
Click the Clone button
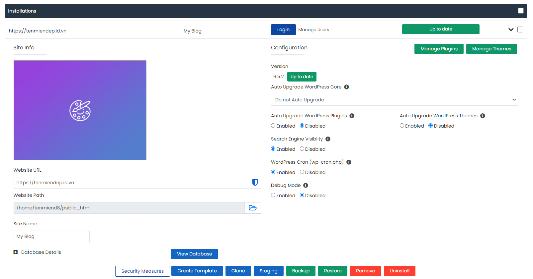coord(238,271)
